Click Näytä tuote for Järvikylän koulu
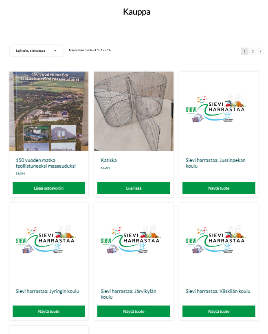 point(134,311)
